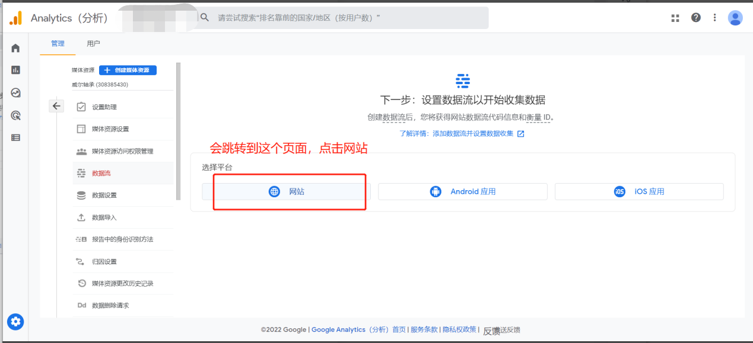Screen dimensions: 753x343
Task: Switch to the 用户 tab
Action: 93,44
